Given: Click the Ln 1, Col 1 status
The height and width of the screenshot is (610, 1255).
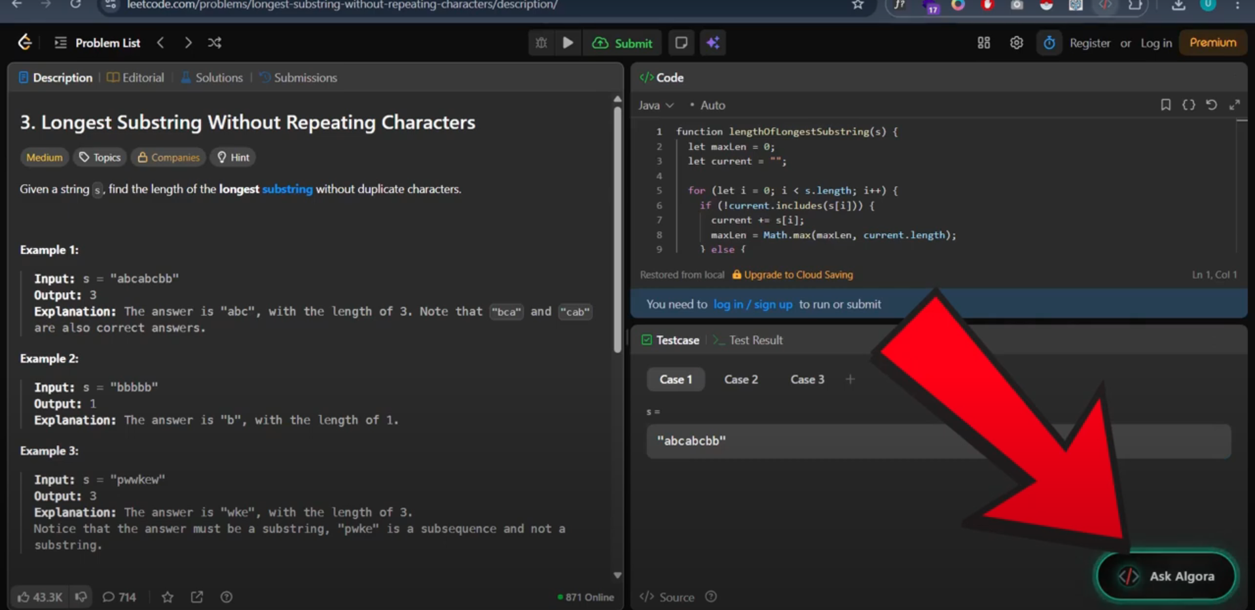Looking at the screenshot, I should [1214, 275].
